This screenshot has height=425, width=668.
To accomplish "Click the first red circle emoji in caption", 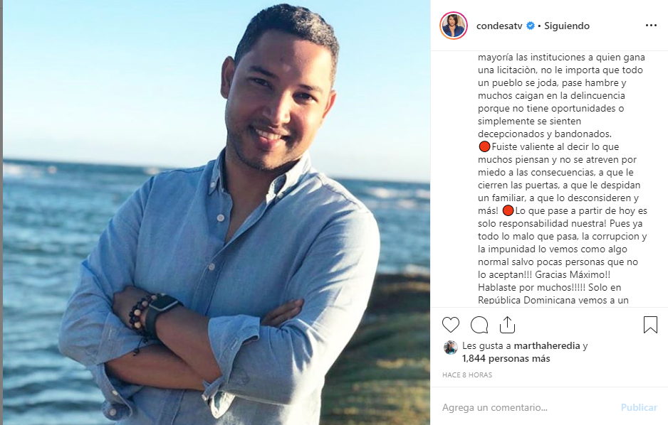I will coord(484,147).
